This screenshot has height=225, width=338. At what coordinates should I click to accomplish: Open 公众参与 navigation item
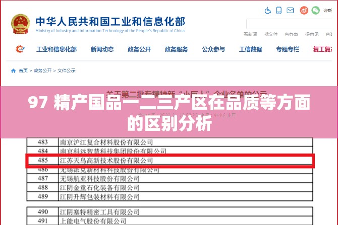(213, 49)
